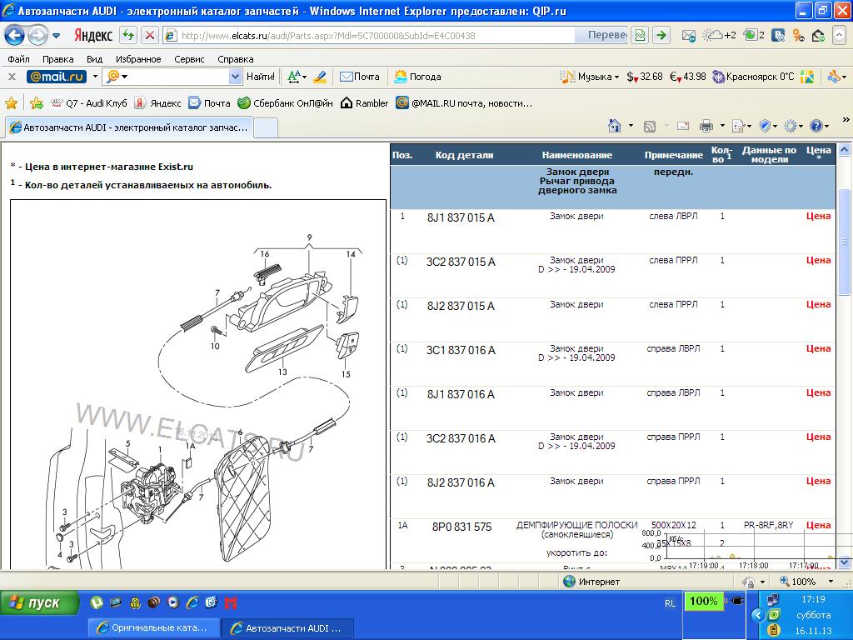The width and height of the screenshot is (853, 640).
Task: Click the euro rate 43.98 indicator
Action: (x=687, y=77)
